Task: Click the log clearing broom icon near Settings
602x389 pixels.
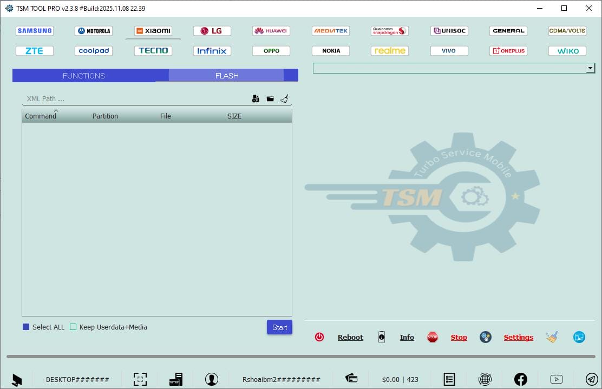Action: [x=552, y=337]
